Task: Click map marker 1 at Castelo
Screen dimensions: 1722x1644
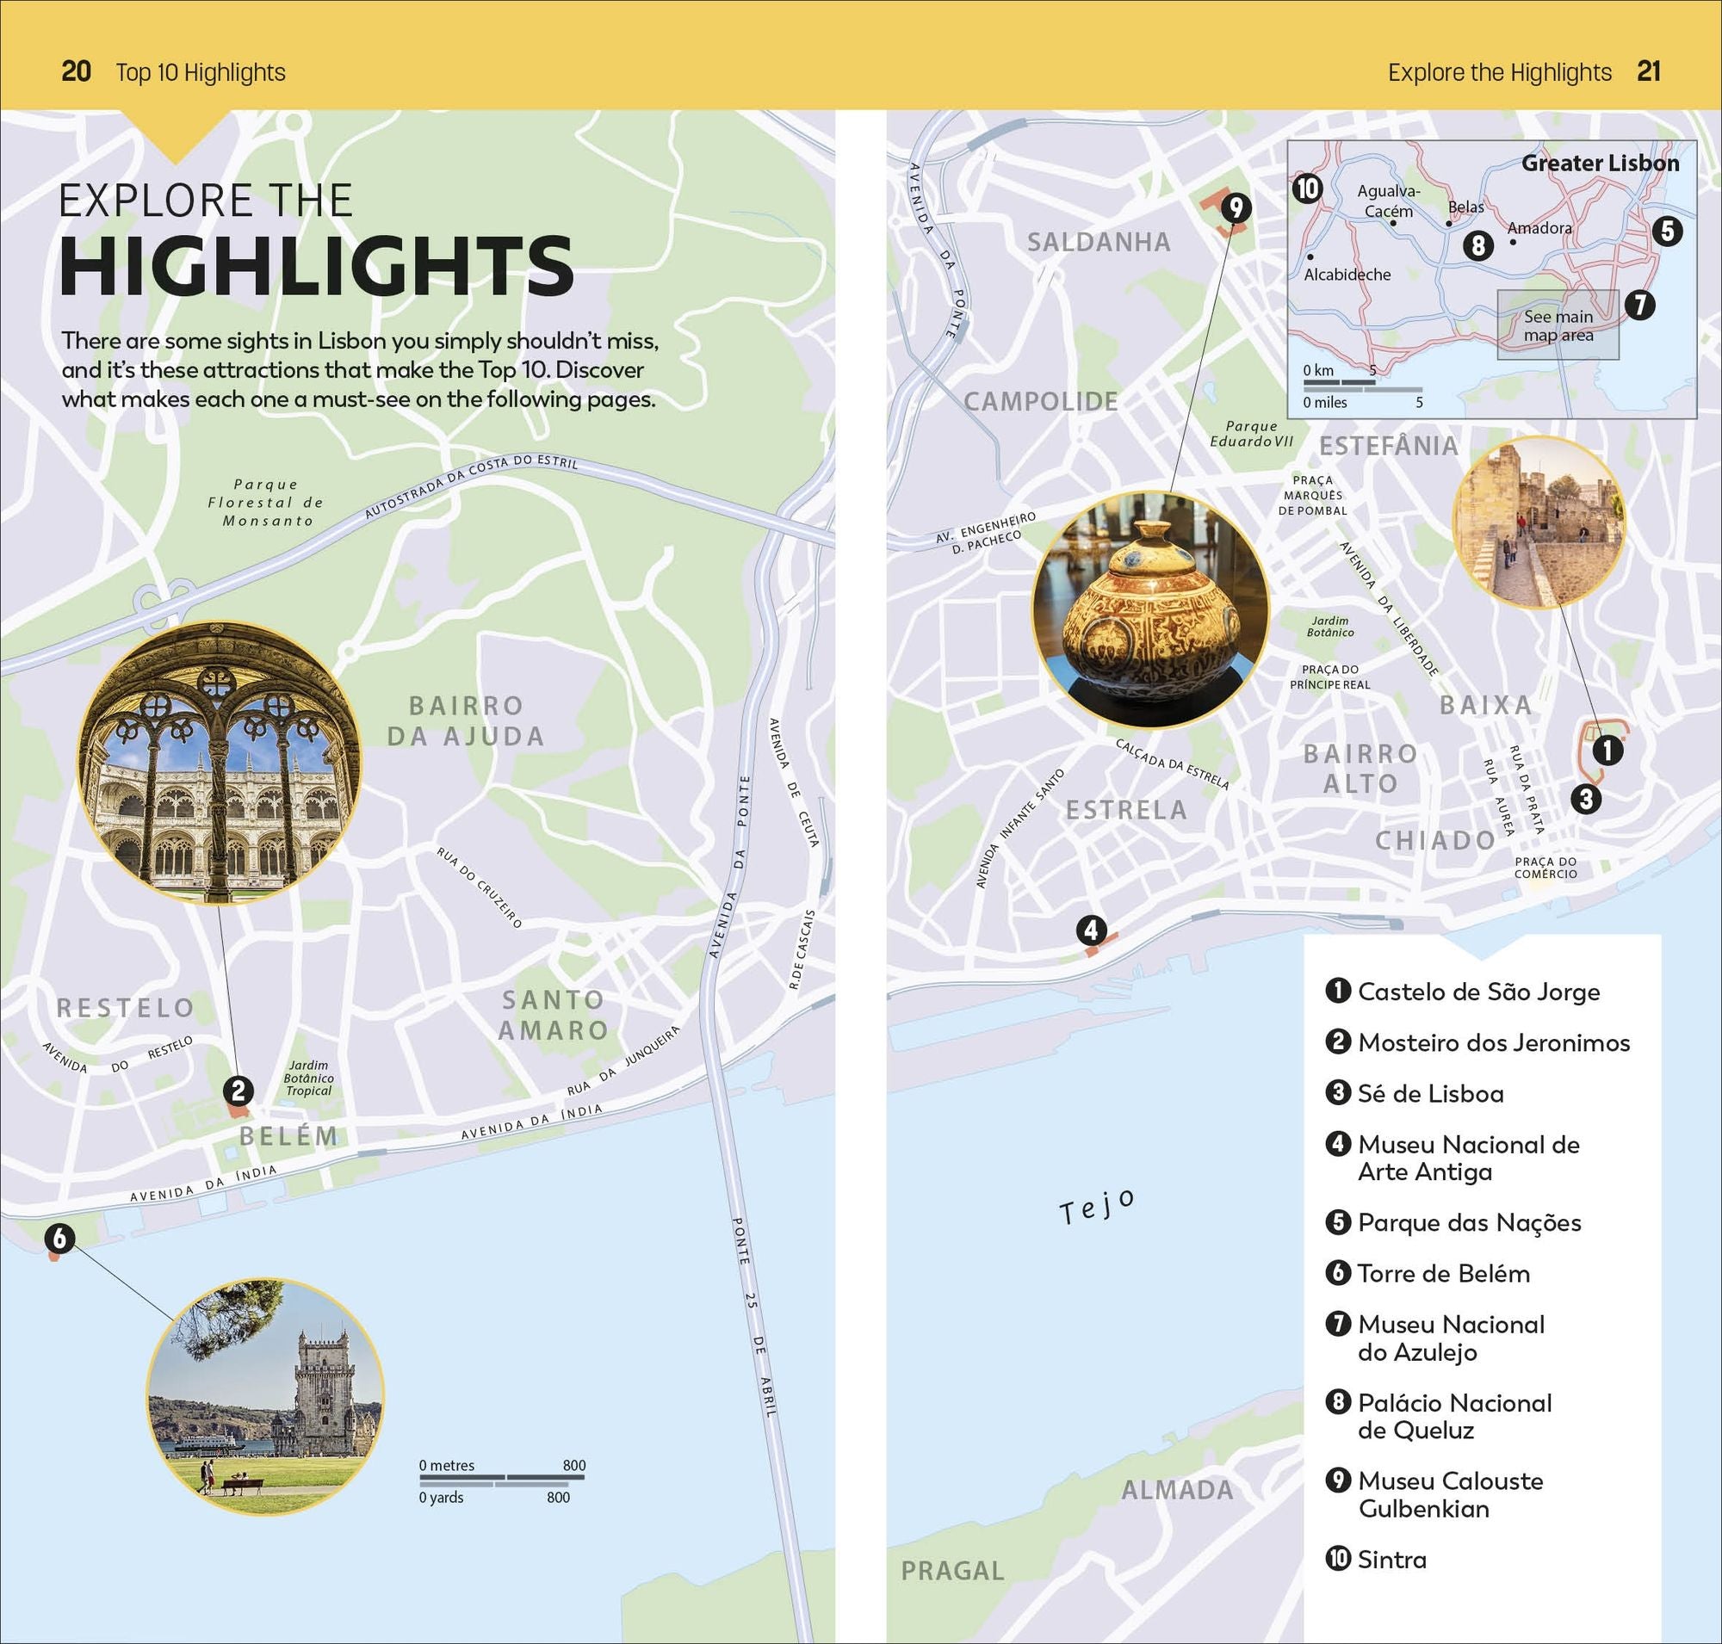Action: click(1607, 751)
